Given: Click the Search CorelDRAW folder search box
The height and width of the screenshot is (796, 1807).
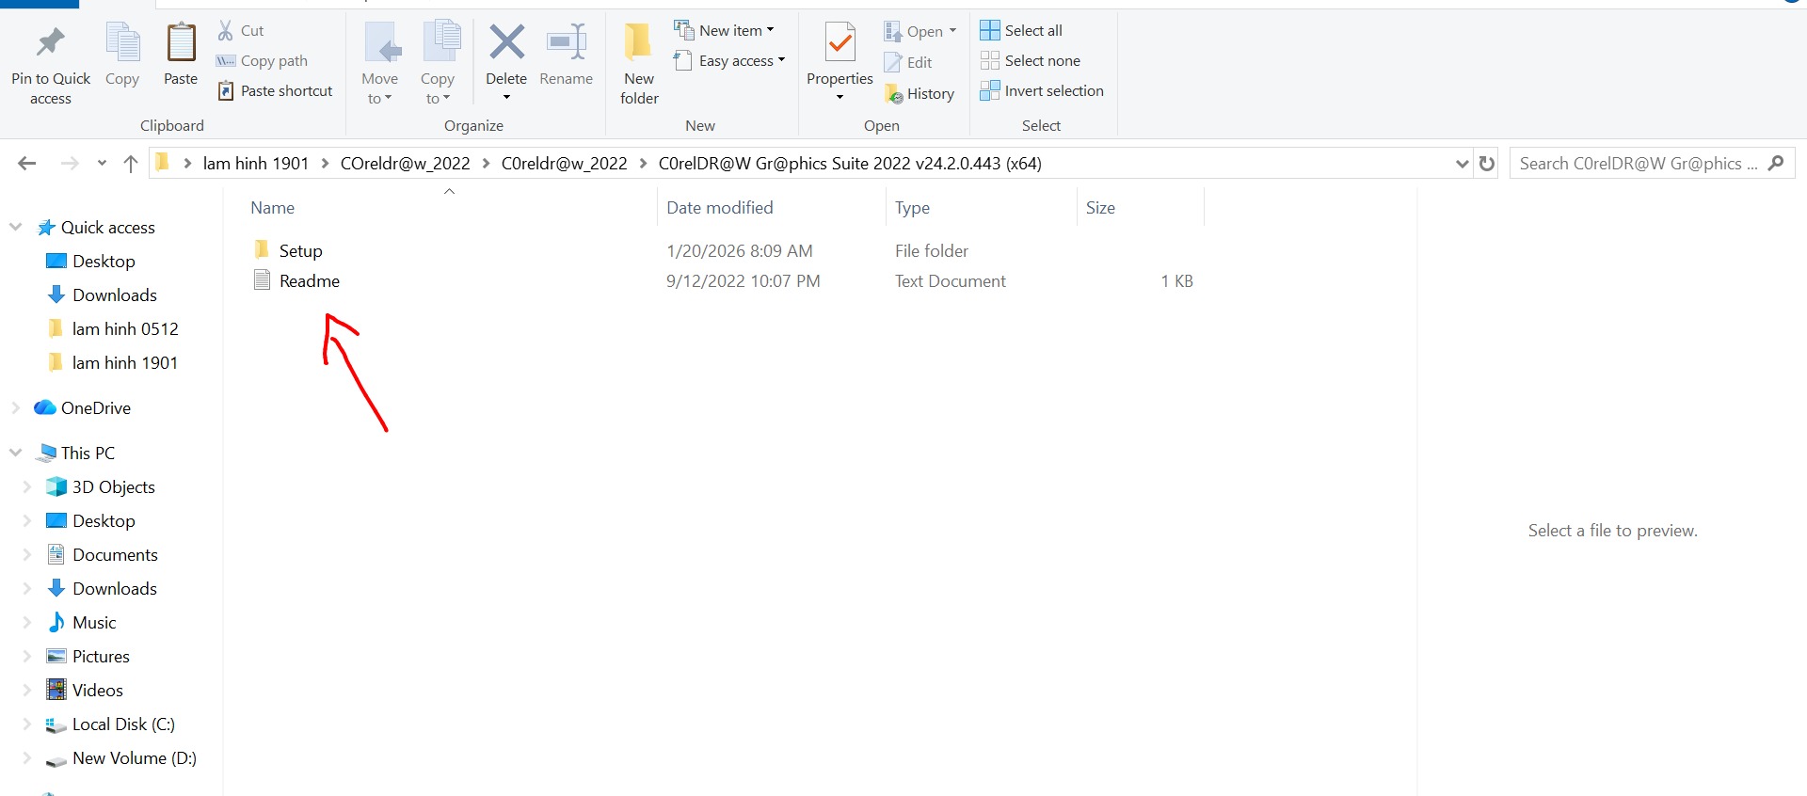Looking at the screenshot, I should 1638,164.
